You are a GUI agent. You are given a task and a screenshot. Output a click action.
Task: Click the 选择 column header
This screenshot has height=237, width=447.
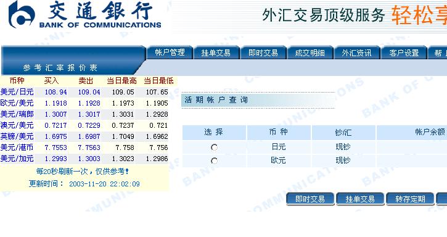pos(213,132)
